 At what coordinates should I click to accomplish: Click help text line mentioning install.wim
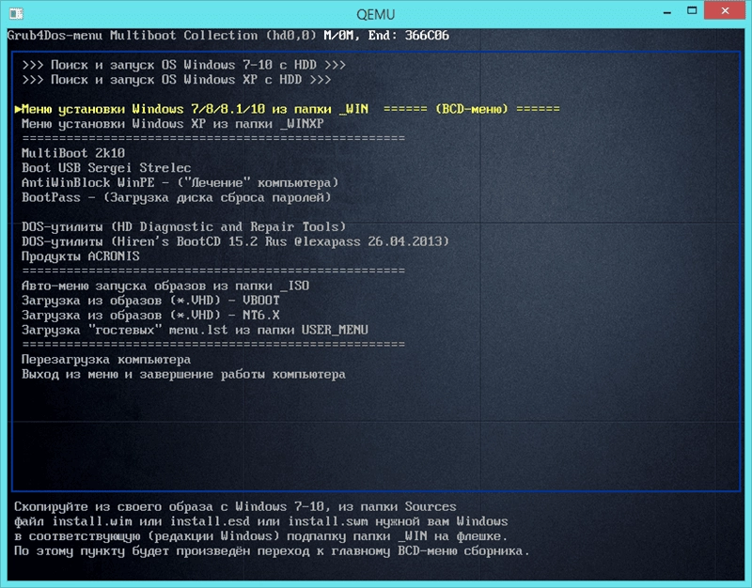(x=261, y=521)
